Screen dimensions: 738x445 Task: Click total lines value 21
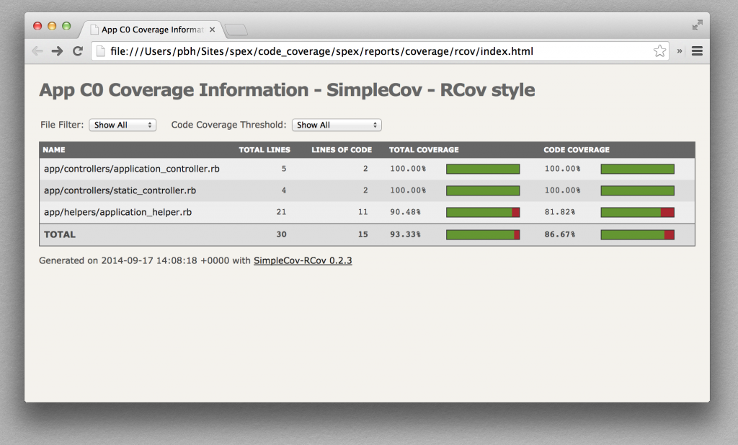[x=281, y=212]
